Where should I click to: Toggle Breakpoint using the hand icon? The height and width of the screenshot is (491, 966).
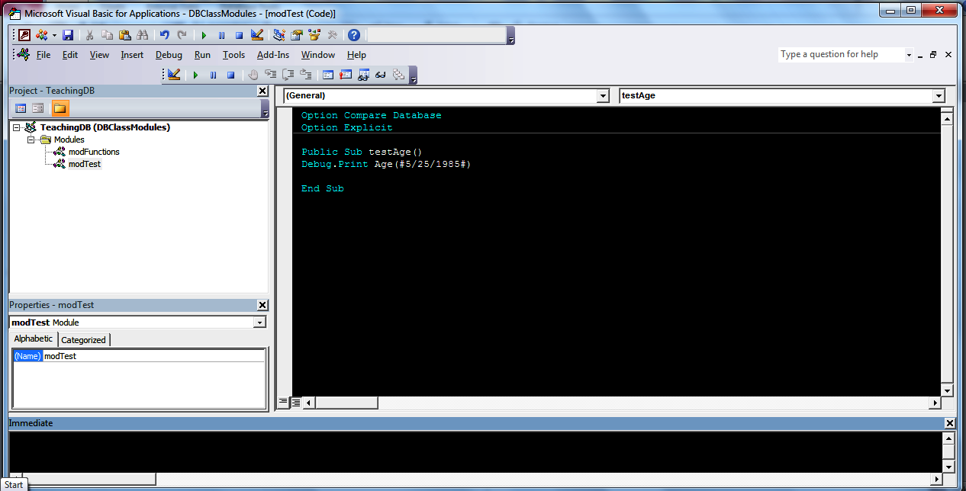pos(253,75)
